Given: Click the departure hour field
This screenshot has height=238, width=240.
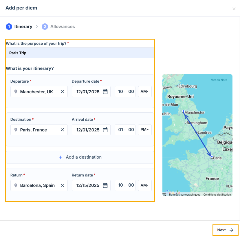Looking at the screenshot, I should (x=121, y=92).
